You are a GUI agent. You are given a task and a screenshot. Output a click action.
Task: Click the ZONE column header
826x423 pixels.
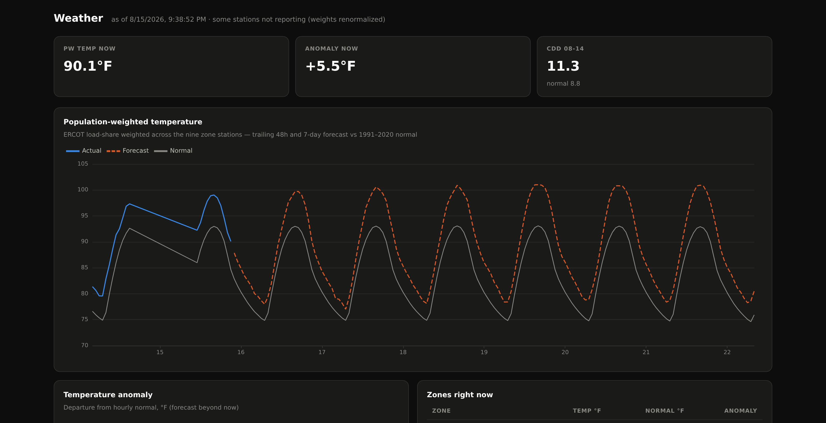click(441, 411)
